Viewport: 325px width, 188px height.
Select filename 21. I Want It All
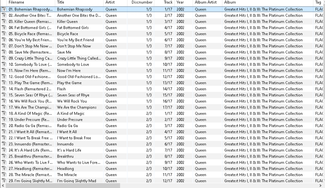[x=30, y=132]
